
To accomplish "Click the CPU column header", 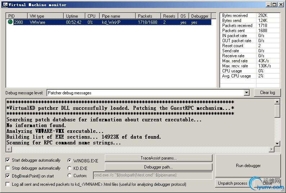I will pyautogui.click(x=92, y=16).
